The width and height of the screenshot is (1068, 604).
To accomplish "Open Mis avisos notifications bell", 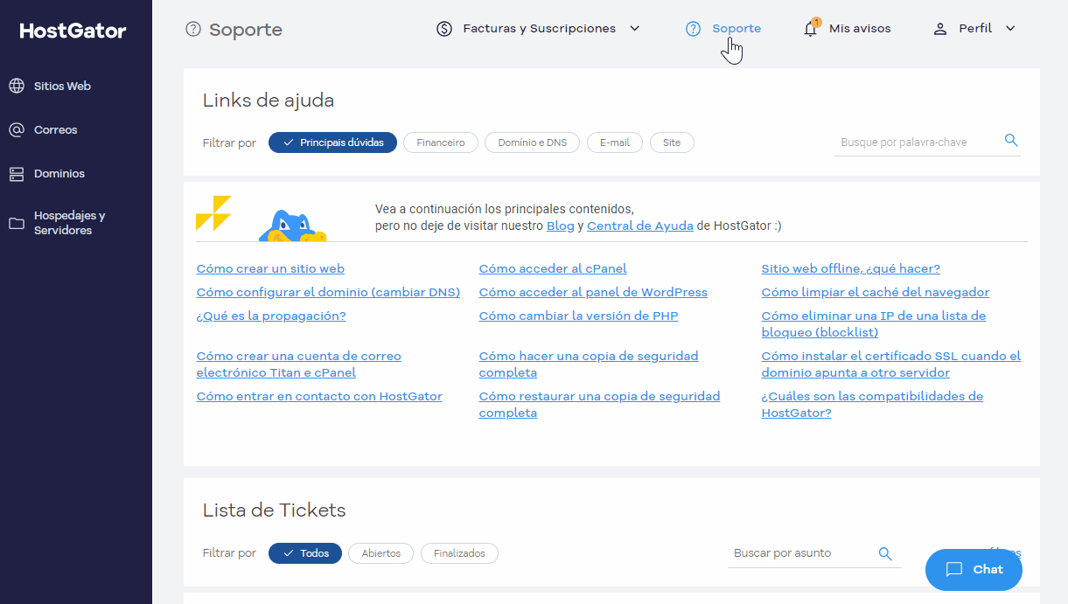I will [846, 28].
